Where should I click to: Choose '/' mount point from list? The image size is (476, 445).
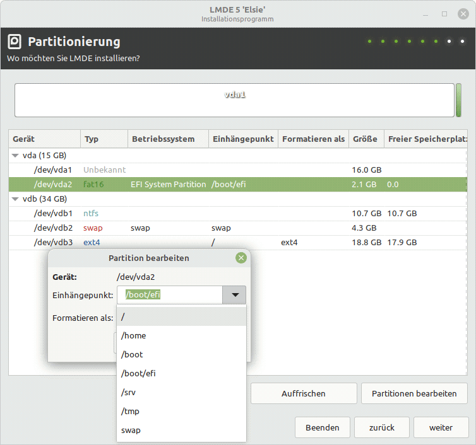(181, 317)
